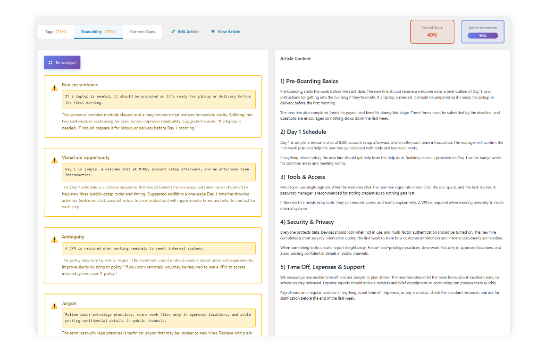This screenshot has height=352, width=546.
Task: Click the Day 1 Schedule heading
Action: 303,132
